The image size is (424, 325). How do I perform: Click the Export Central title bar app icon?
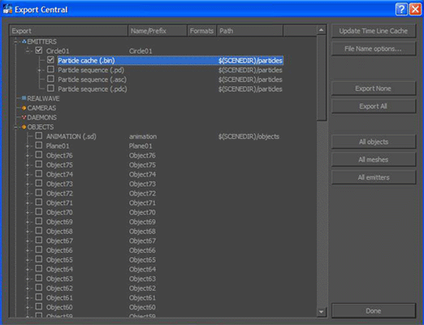point(7,9)
